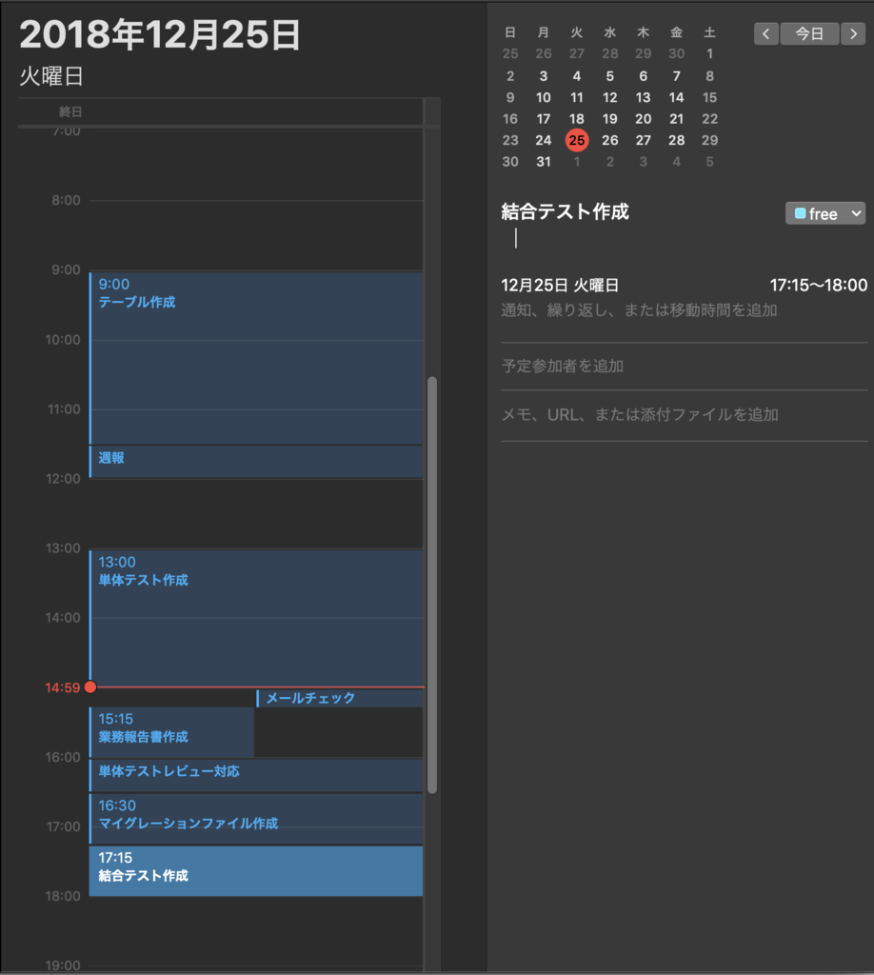Select day 14 in mini calendar

[x=676, y=98]
